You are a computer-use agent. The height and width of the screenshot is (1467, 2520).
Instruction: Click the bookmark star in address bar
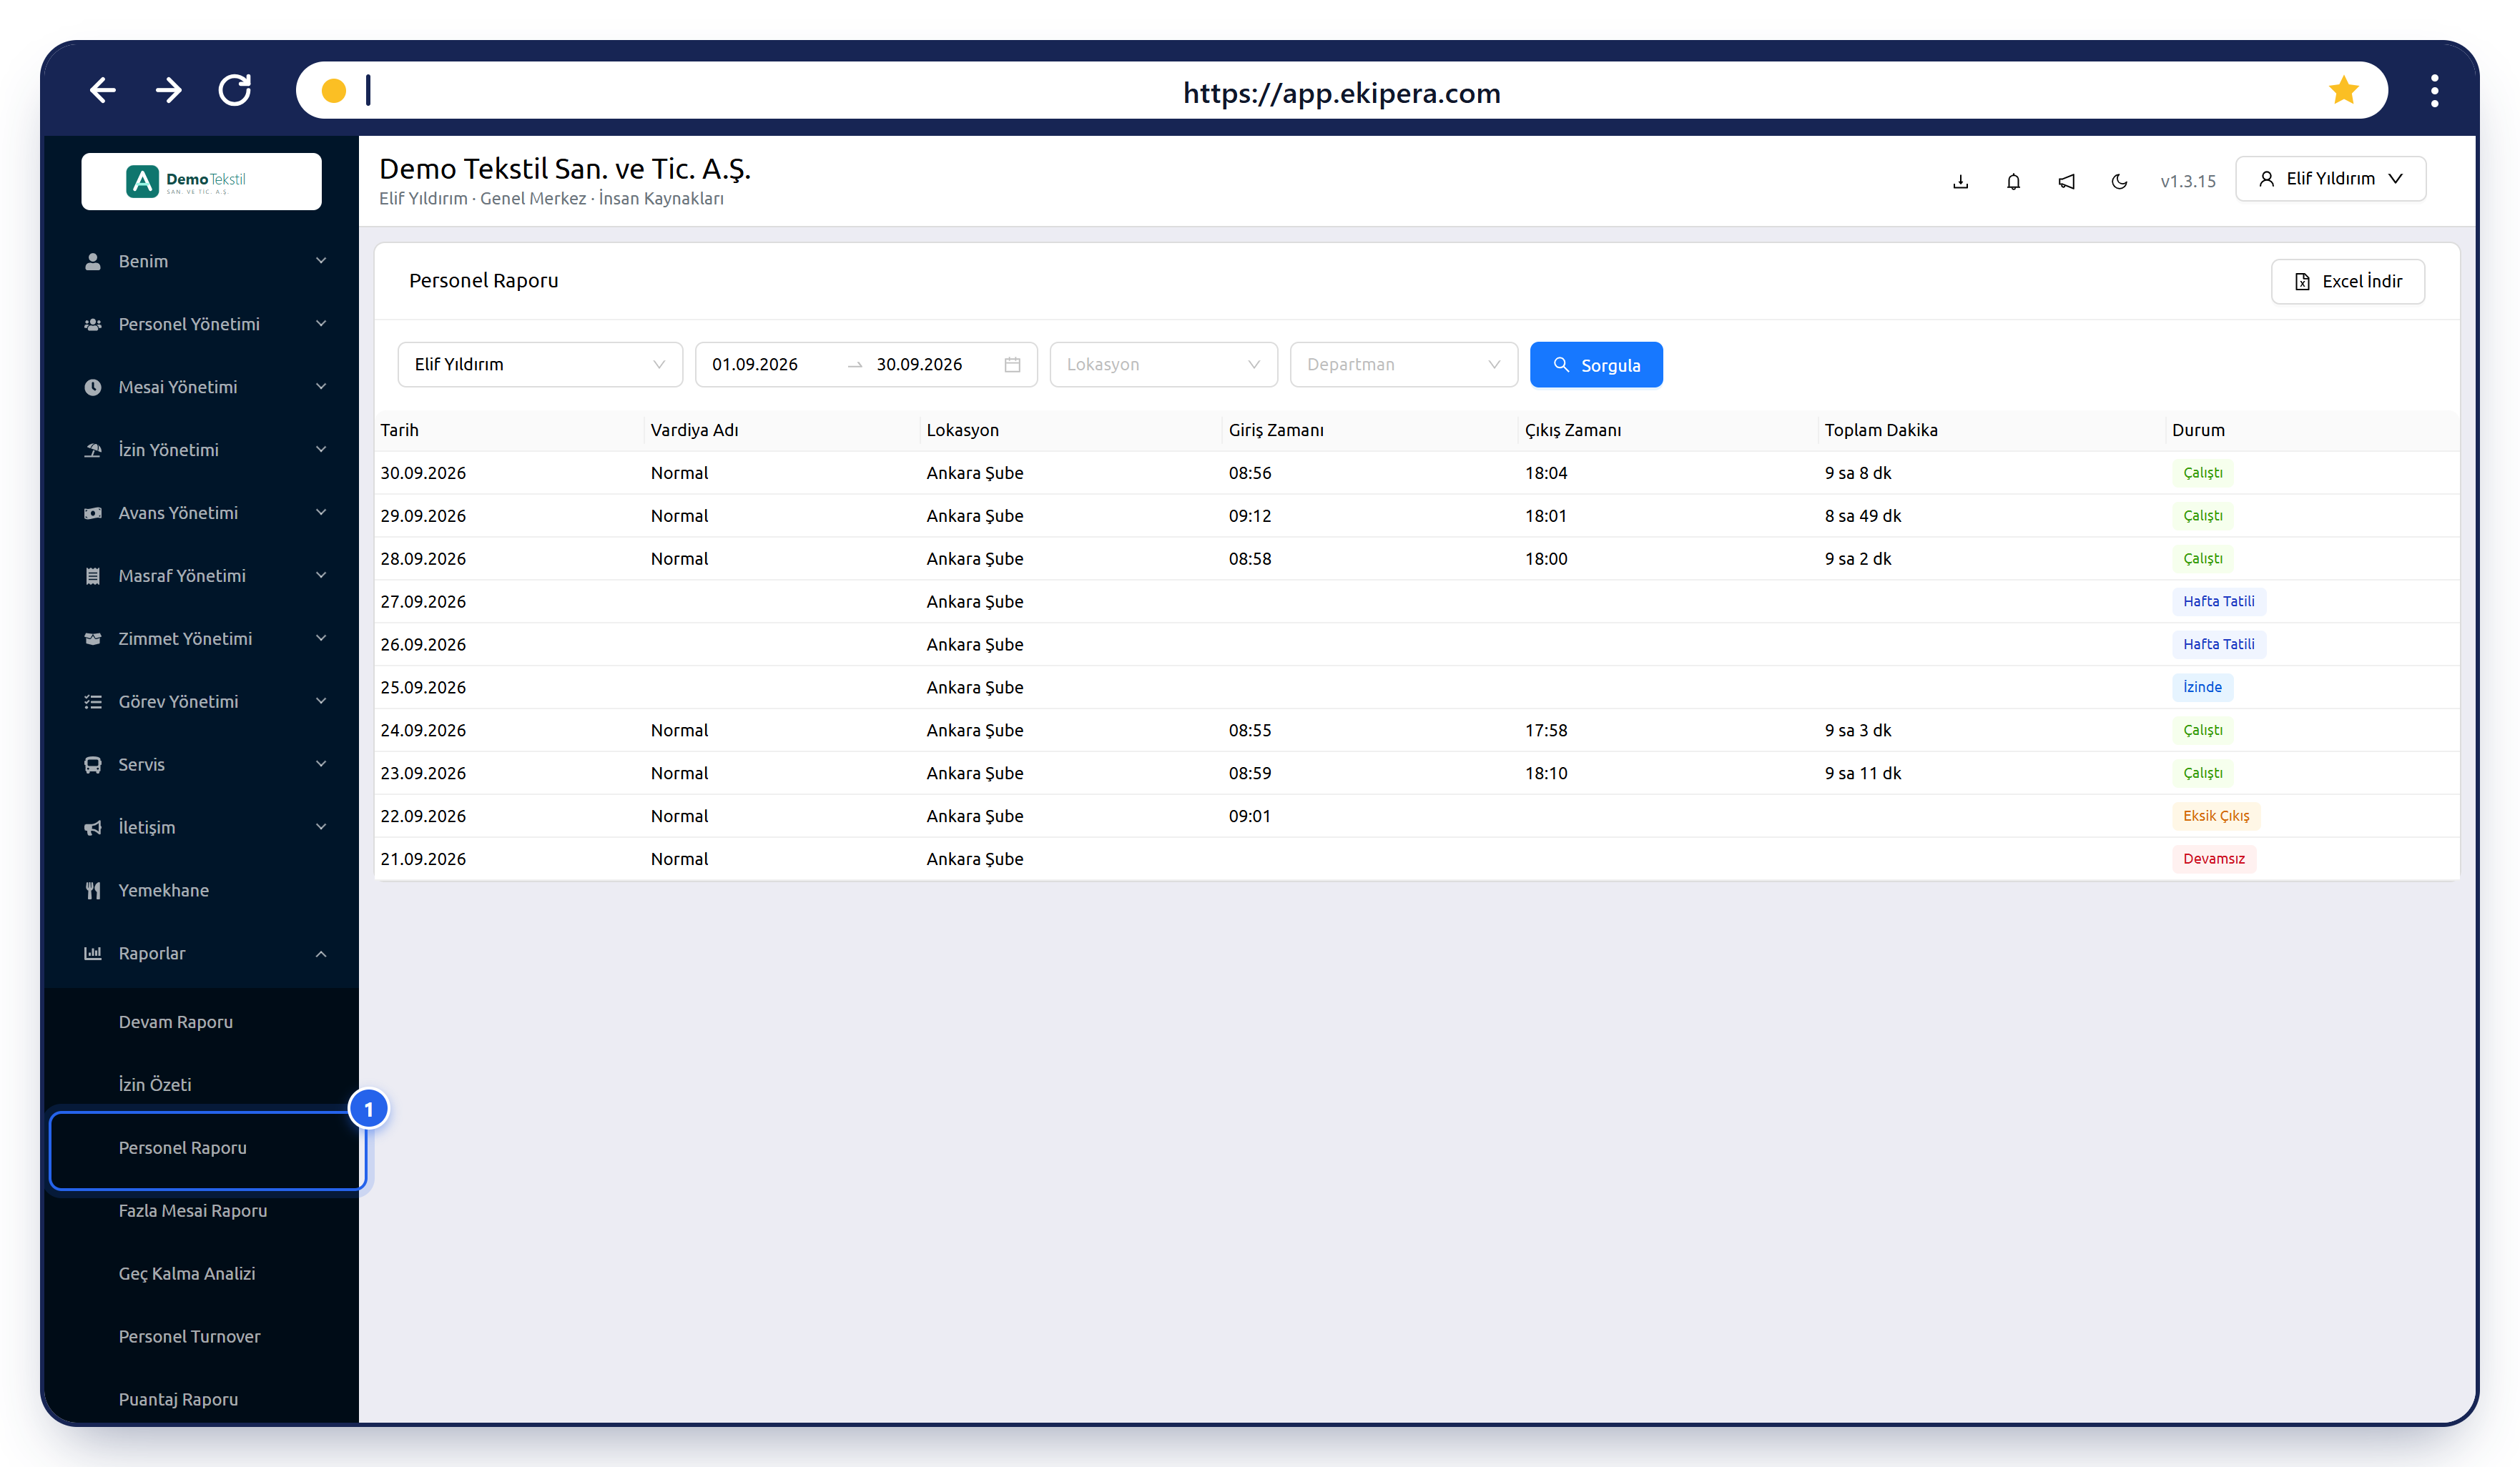2343,91
